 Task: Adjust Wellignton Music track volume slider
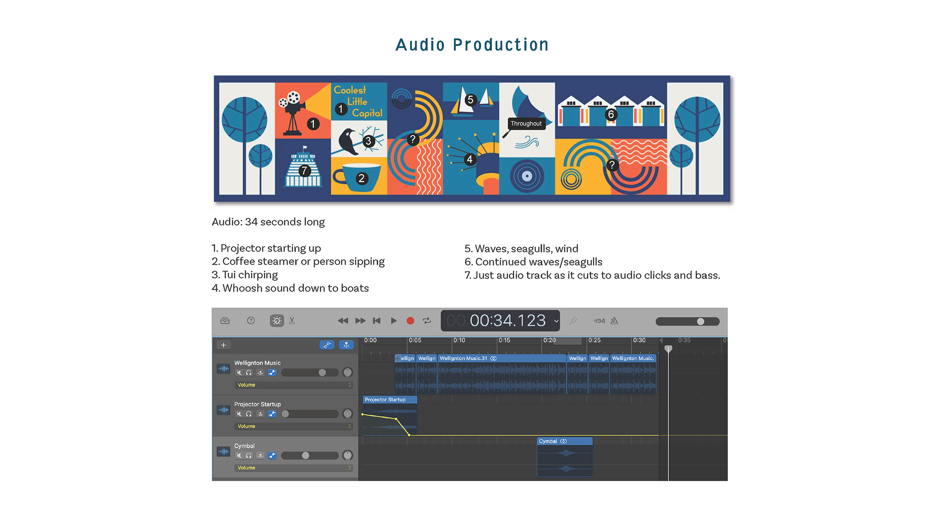(310, 373)
